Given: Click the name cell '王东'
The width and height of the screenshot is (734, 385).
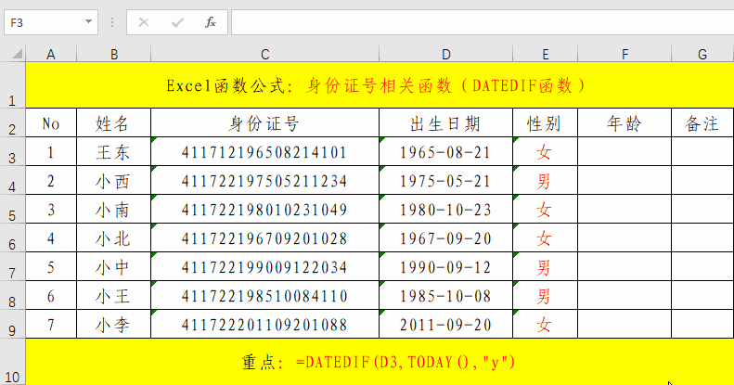Looking at the screenshot, I should coord(114,151).
